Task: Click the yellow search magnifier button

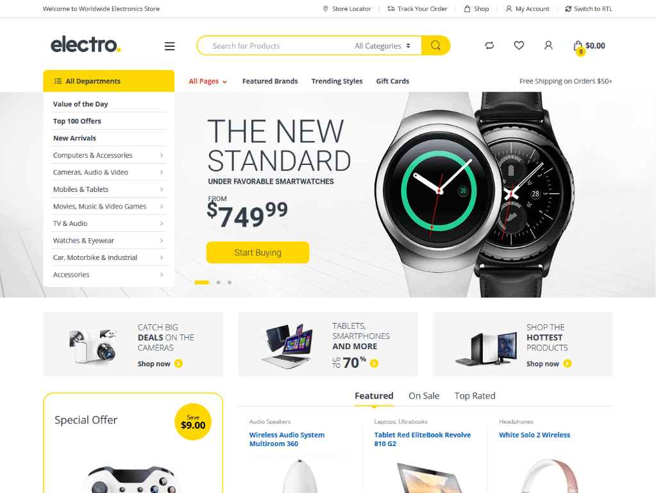Action: pyautogui.click(x=435, y=45)
